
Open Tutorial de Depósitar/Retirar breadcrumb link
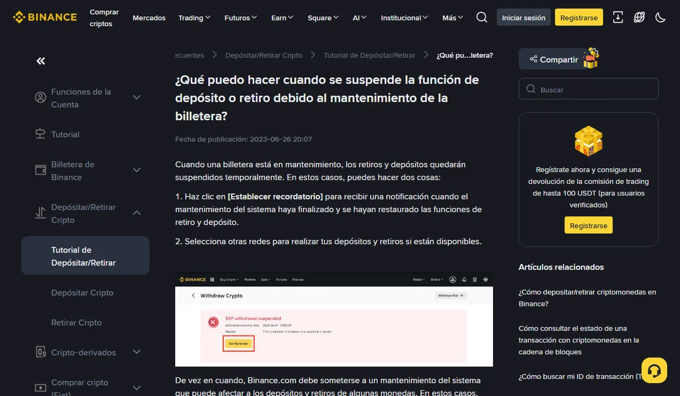click(369, 55)
